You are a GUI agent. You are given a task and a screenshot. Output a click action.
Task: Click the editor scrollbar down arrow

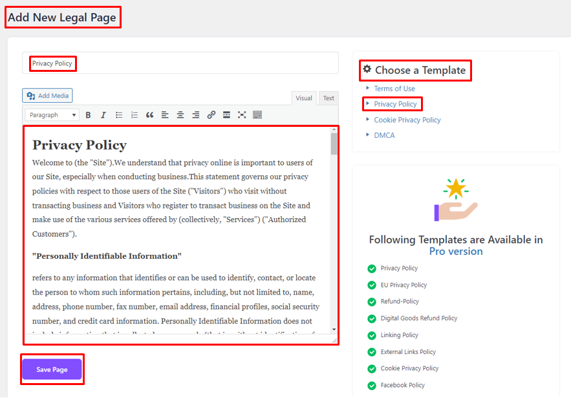pyautogui.click(x=334, y=330)
